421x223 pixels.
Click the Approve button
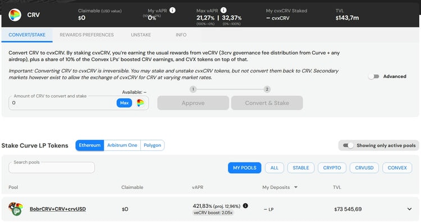[x=193, y=103]
